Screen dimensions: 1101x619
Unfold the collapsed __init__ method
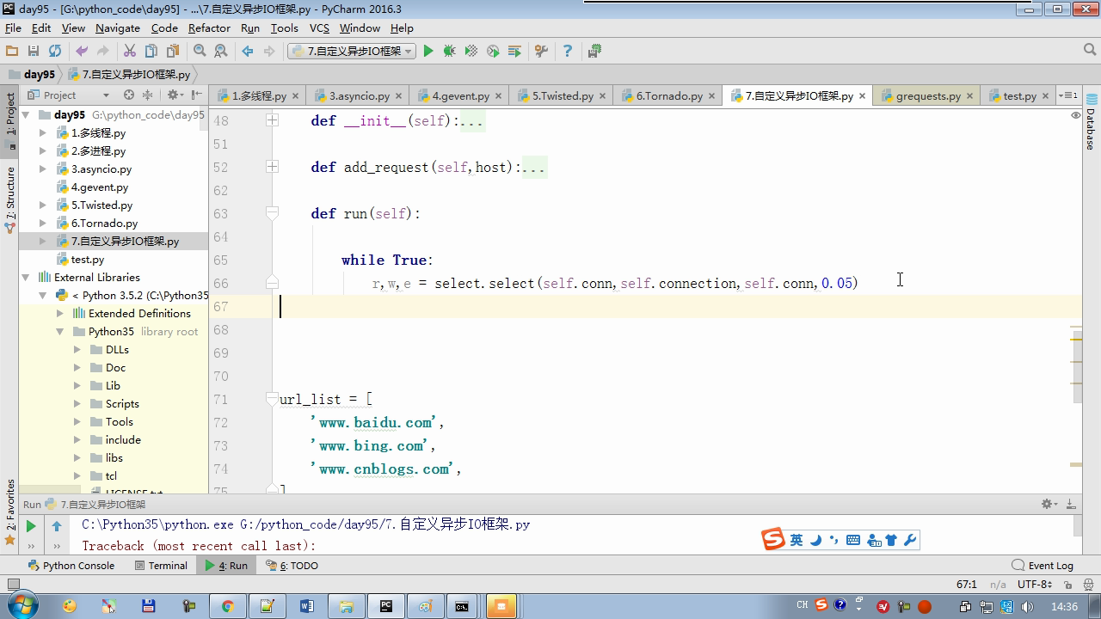tap(272, 121)
